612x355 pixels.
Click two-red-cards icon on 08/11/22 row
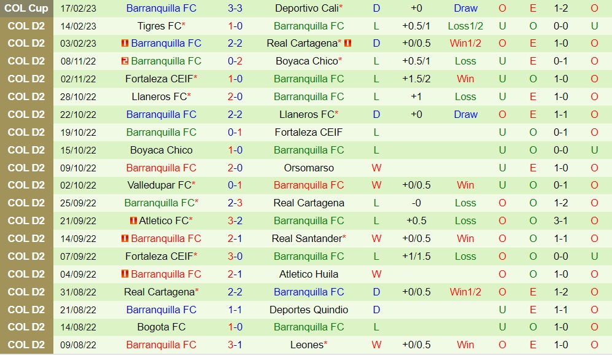click(125, 61)
